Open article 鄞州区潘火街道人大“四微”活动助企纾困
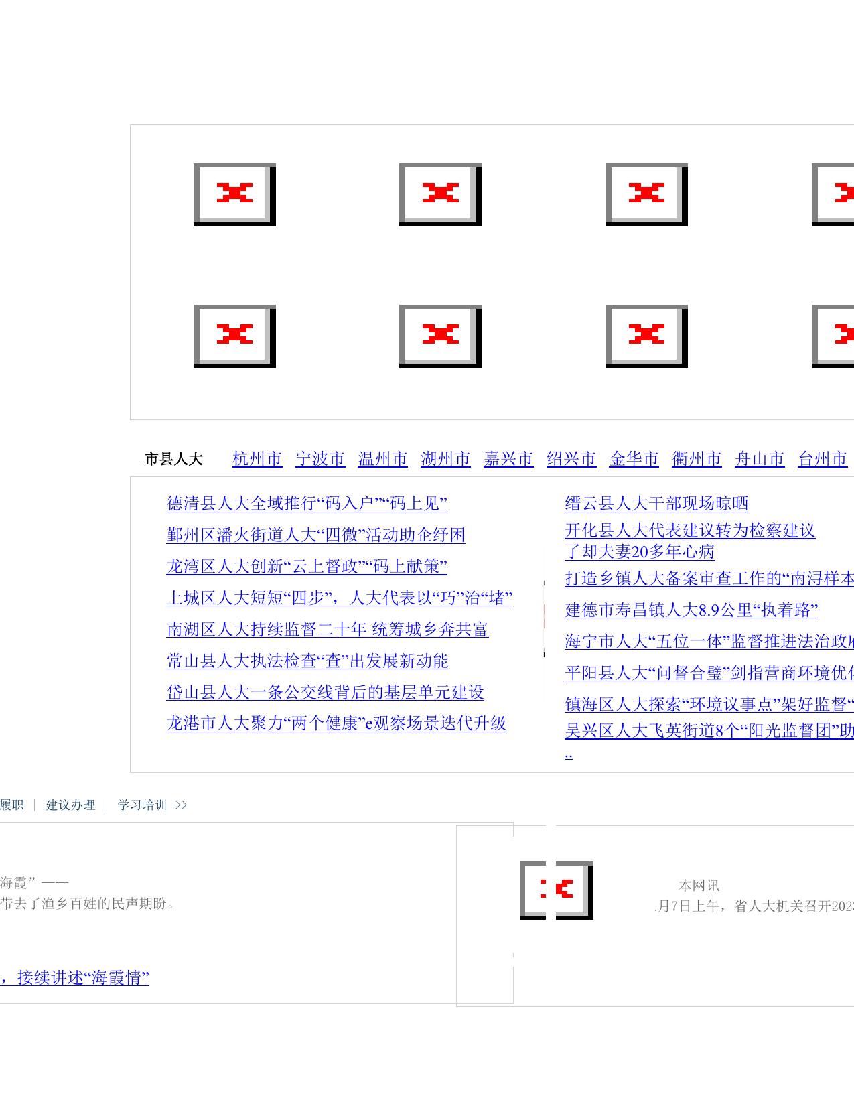The width and height of the screenshot is (854, 1106). coord(316,535)
